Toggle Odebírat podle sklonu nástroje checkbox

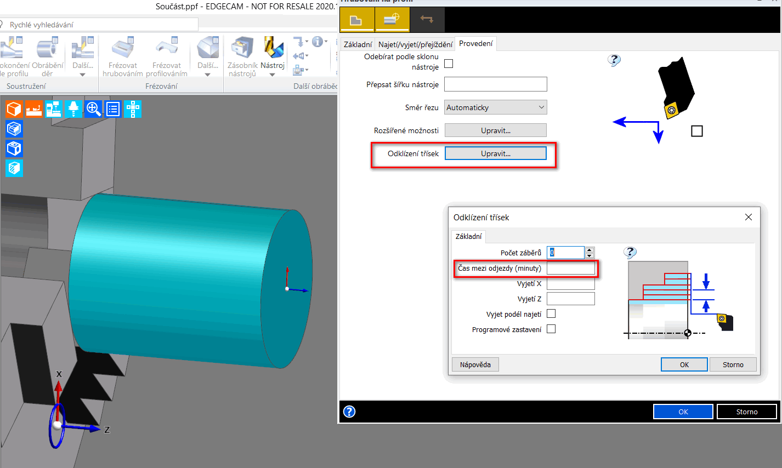tap(449, 64)
